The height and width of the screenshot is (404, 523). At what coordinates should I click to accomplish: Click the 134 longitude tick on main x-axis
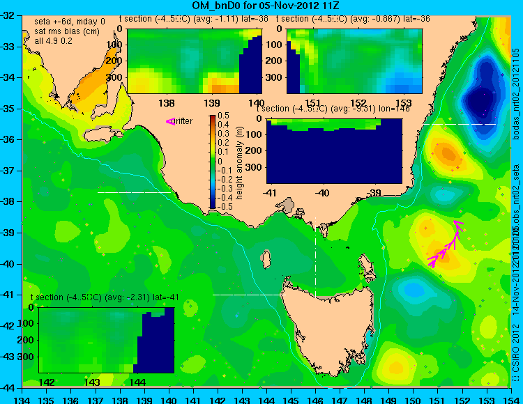(x=22, y=400)
